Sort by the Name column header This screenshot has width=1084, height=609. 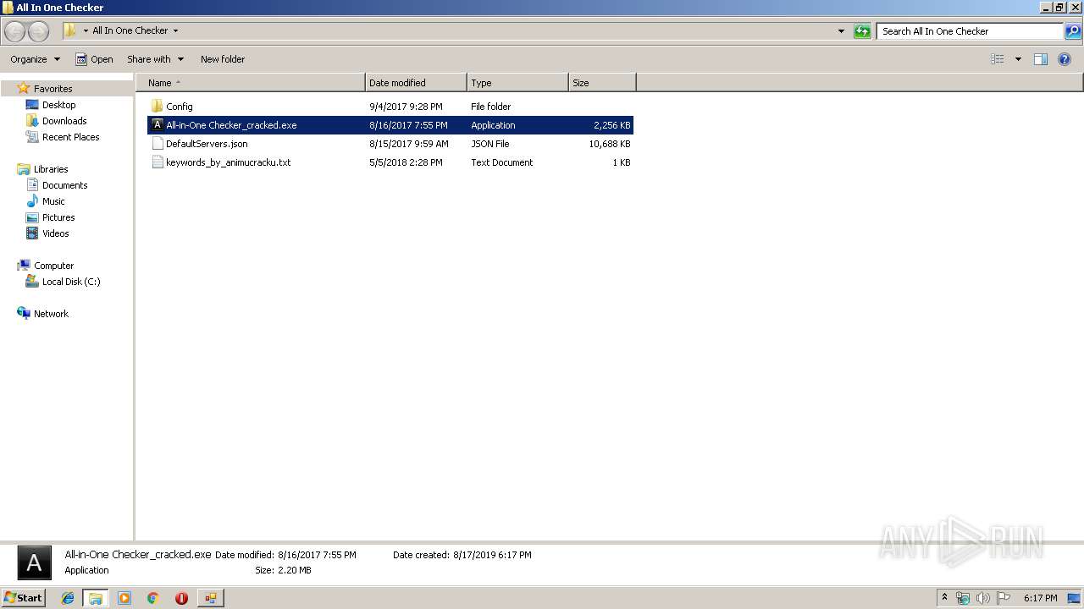tap(251, 83)
